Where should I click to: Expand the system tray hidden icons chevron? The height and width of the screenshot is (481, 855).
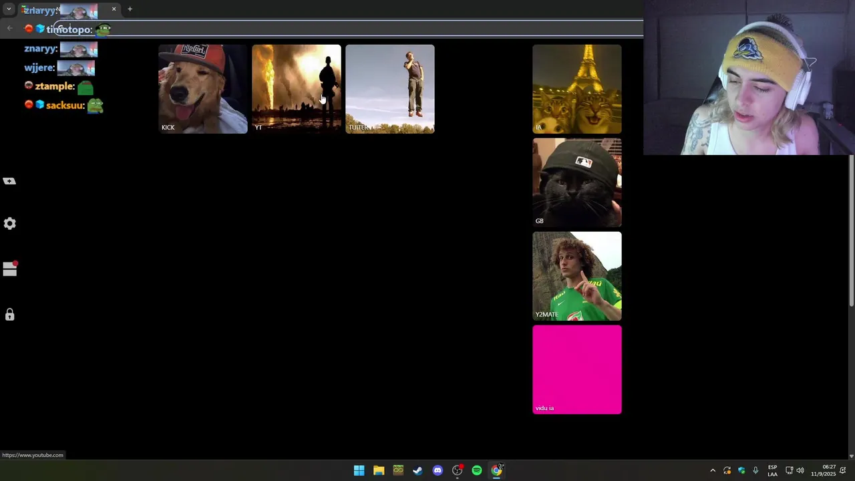click(x=713, y=471)
